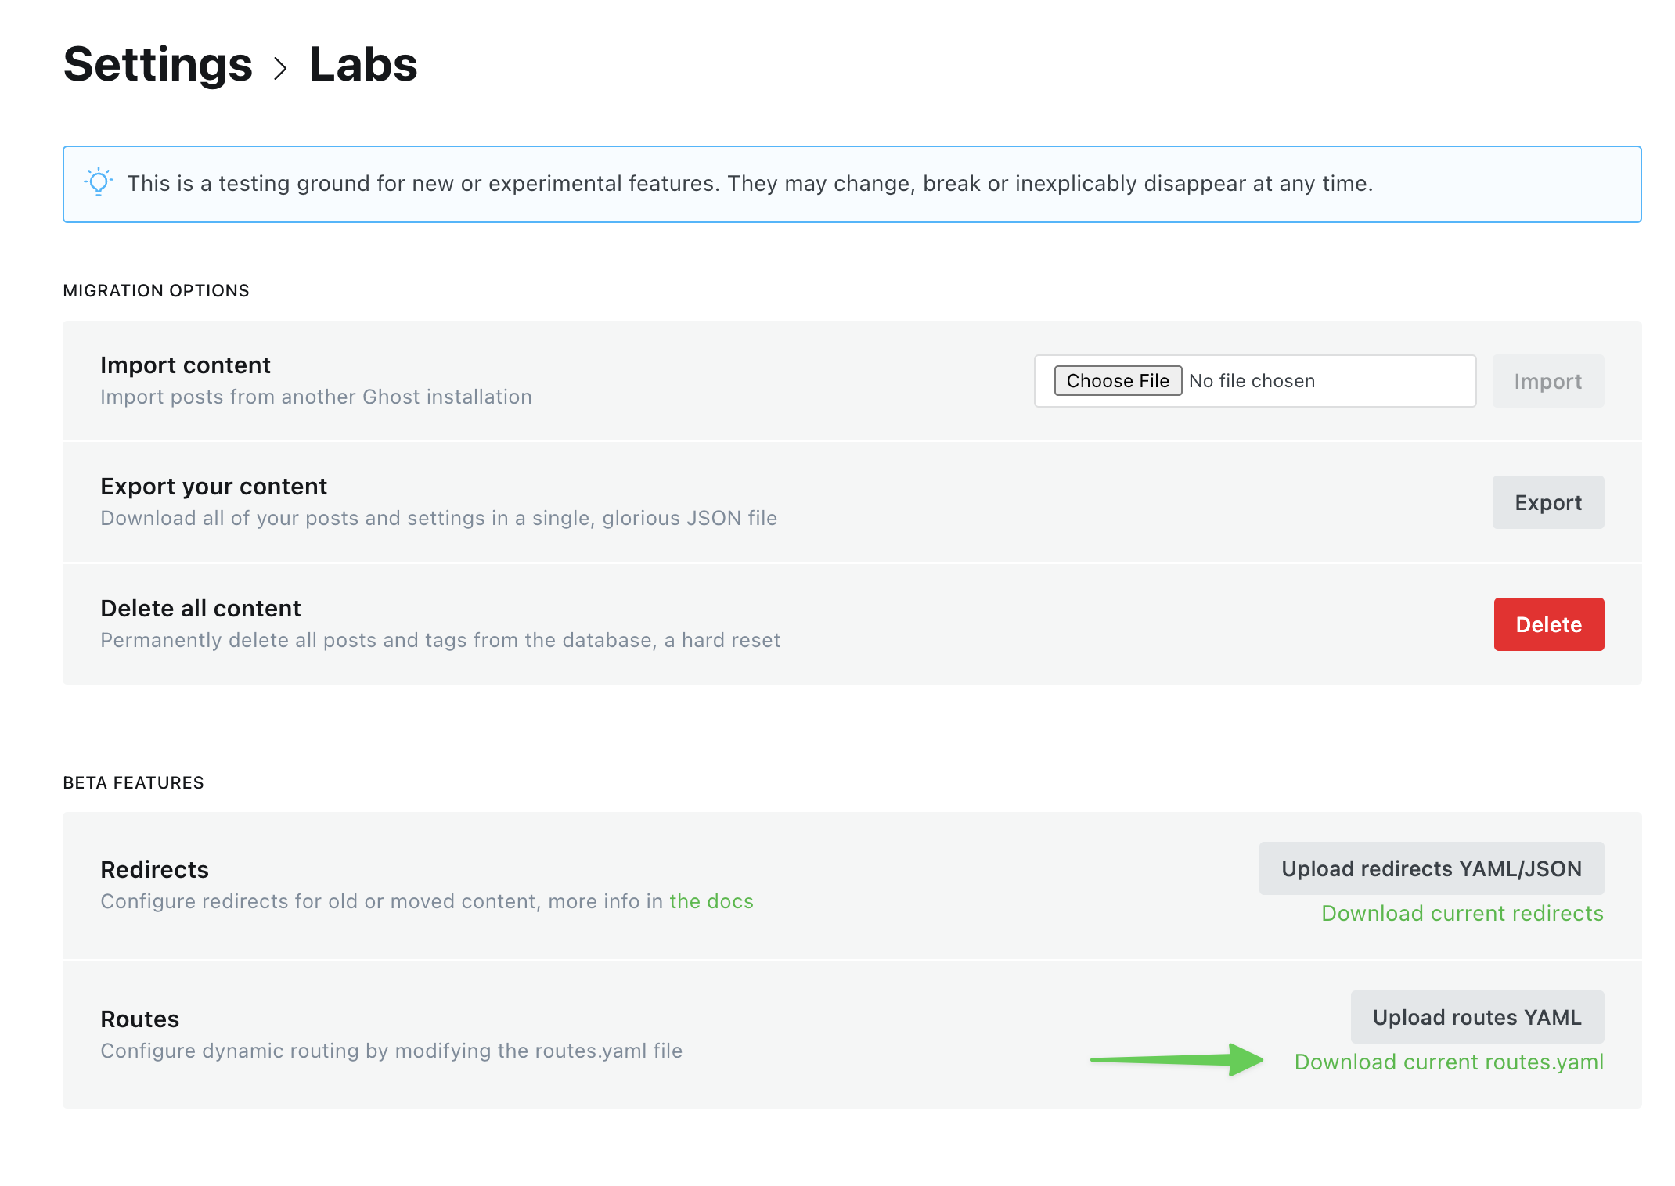The height and width of the screenshot is (1186, 1675).
Task: Click the lightbulb icon in the notice banner
Action: [x=99, y=184]
